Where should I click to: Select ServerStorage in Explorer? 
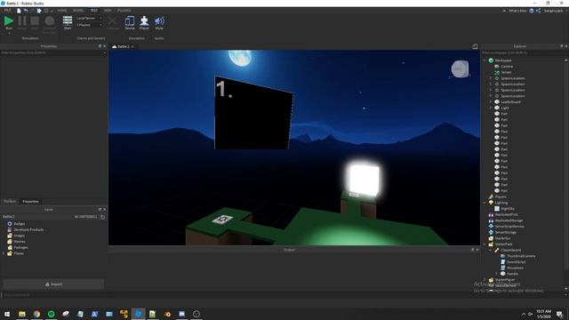tap(506, 232)
